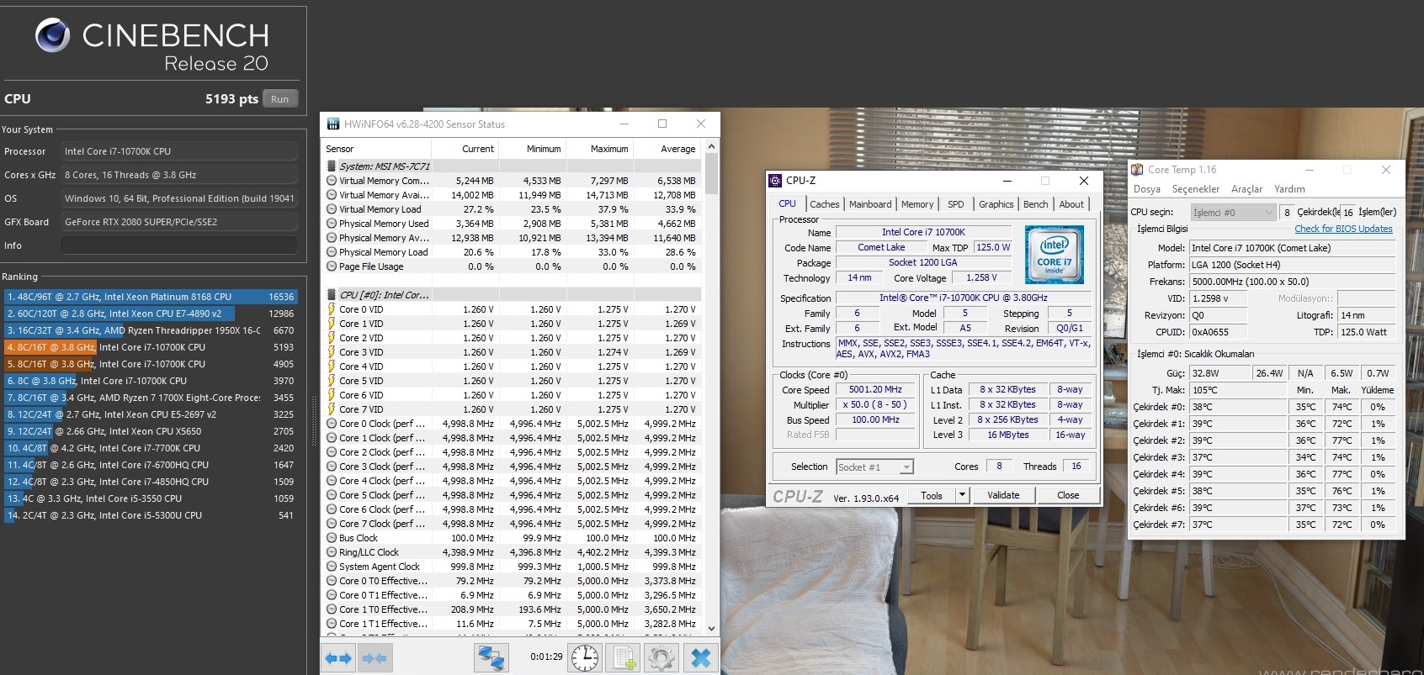This screenshot has width=1424, height=675.
Task: Click System: MSI MS-7C71 group icon
Action: 332,166
